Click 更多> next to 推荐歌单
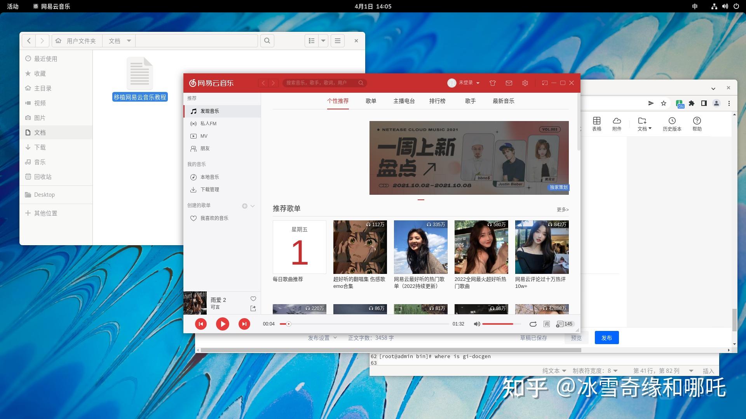The height and width of the screenshot is (419, 746). coord(563,210)
